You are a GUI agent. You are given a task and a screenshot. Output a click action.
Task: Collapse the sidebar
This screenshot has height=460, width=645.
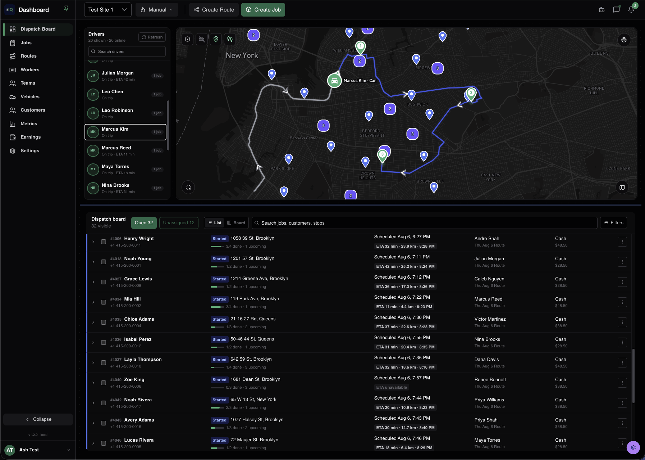(38, 419)
